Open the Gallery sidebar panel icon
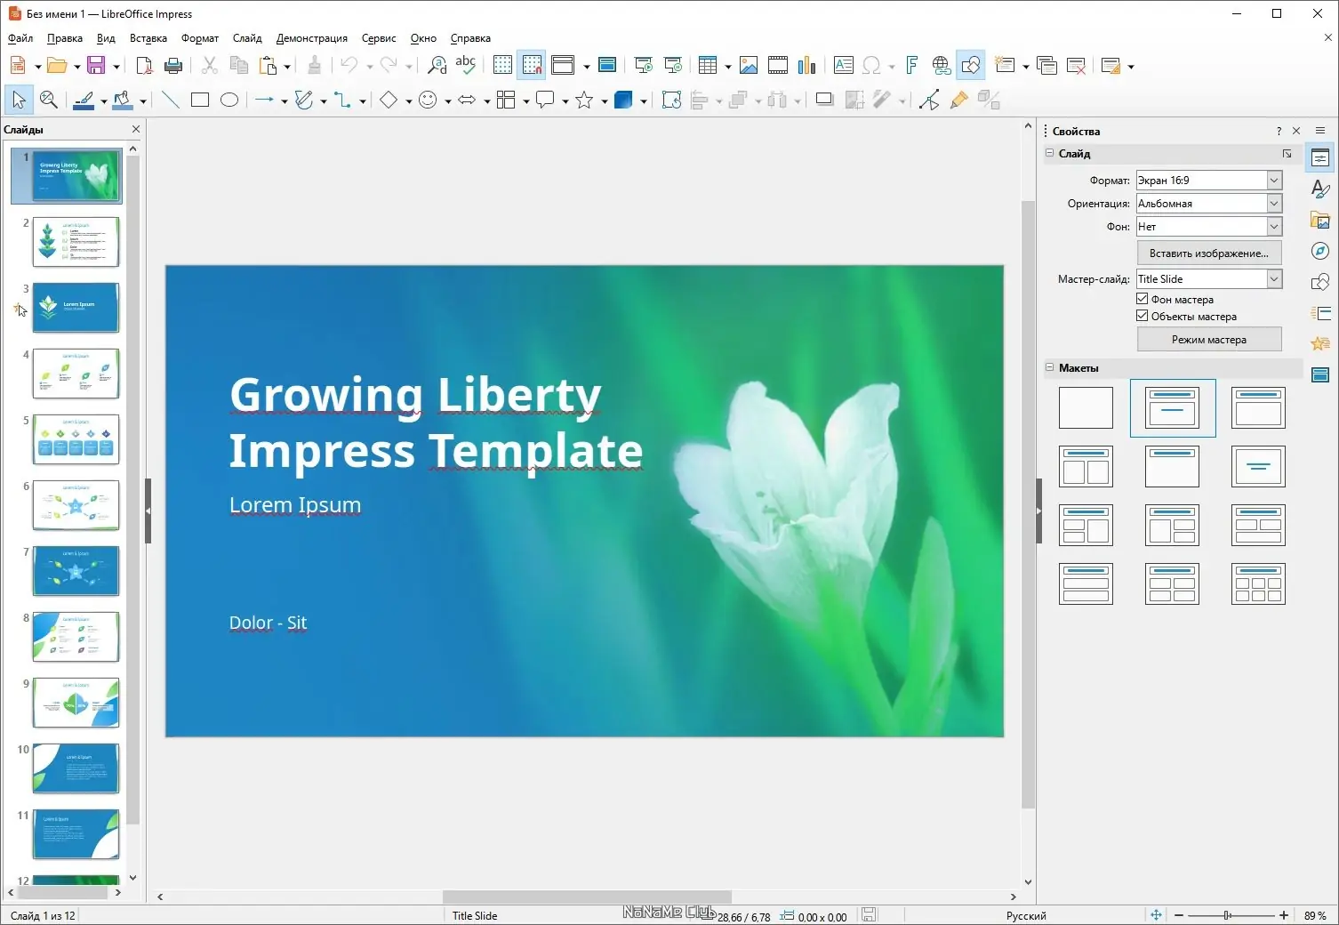This screenshot has height=925, width=1339. point(1320,220)
